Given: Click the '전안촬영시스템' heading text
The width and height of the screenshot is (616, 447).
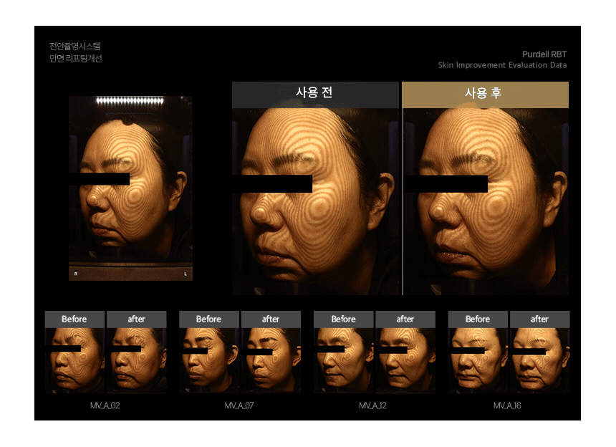Looking at the screenshot, I should click(65, 47).
